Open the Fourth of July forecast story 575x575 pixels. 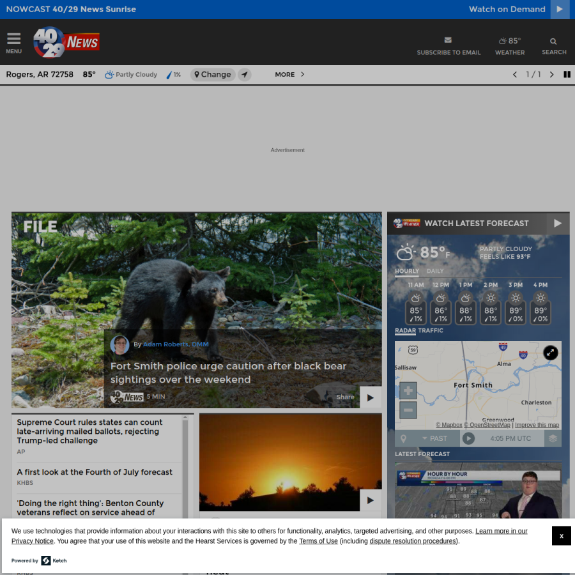tap(95, 472)
